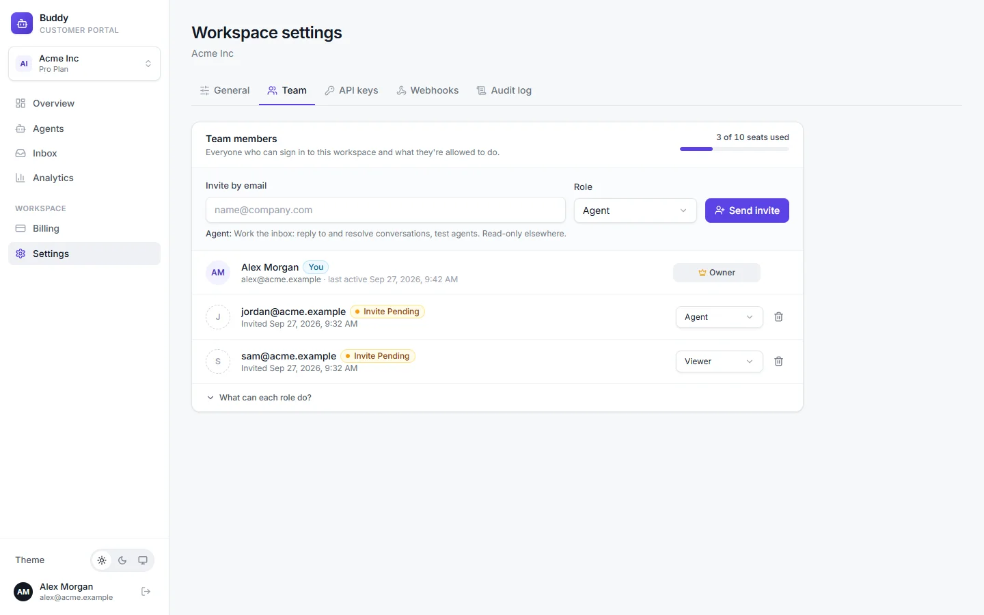Switch theme to dark mode moon icon

(122, 560)
